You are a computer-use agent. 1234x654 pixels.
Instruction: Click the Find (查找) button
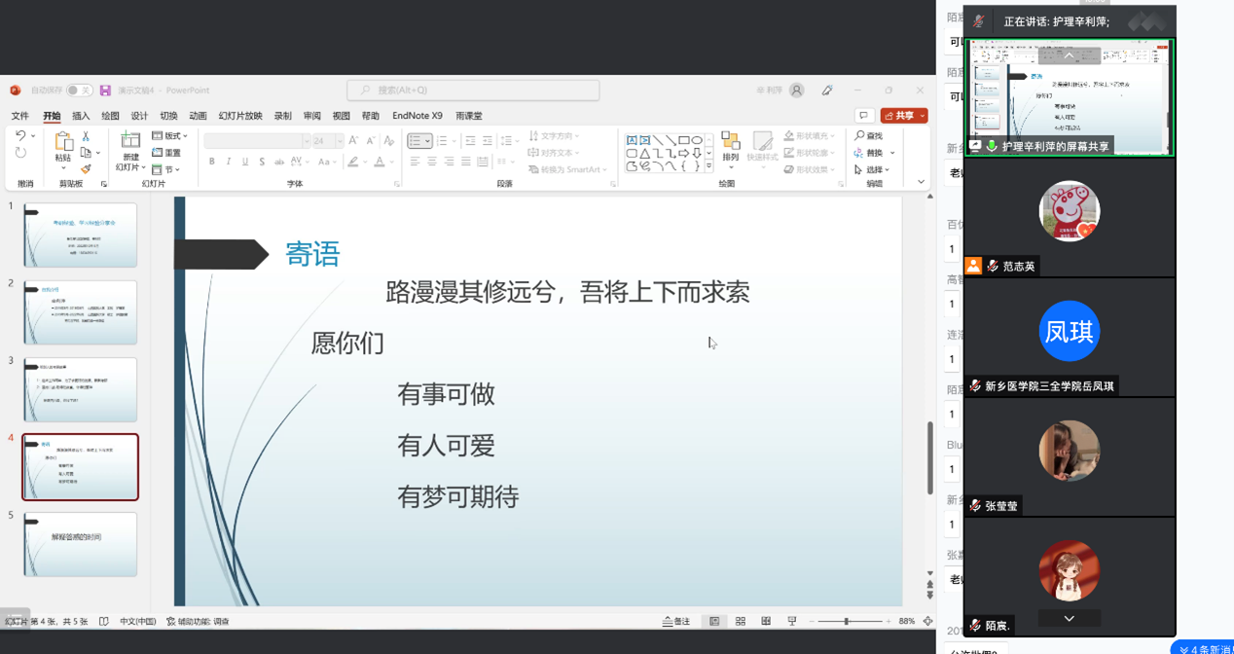tap(869, 136)
